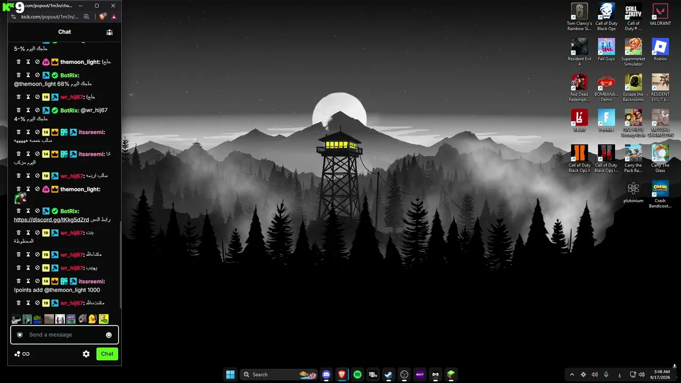Click username itssreemi on '!points add' message

click(92, 281)
